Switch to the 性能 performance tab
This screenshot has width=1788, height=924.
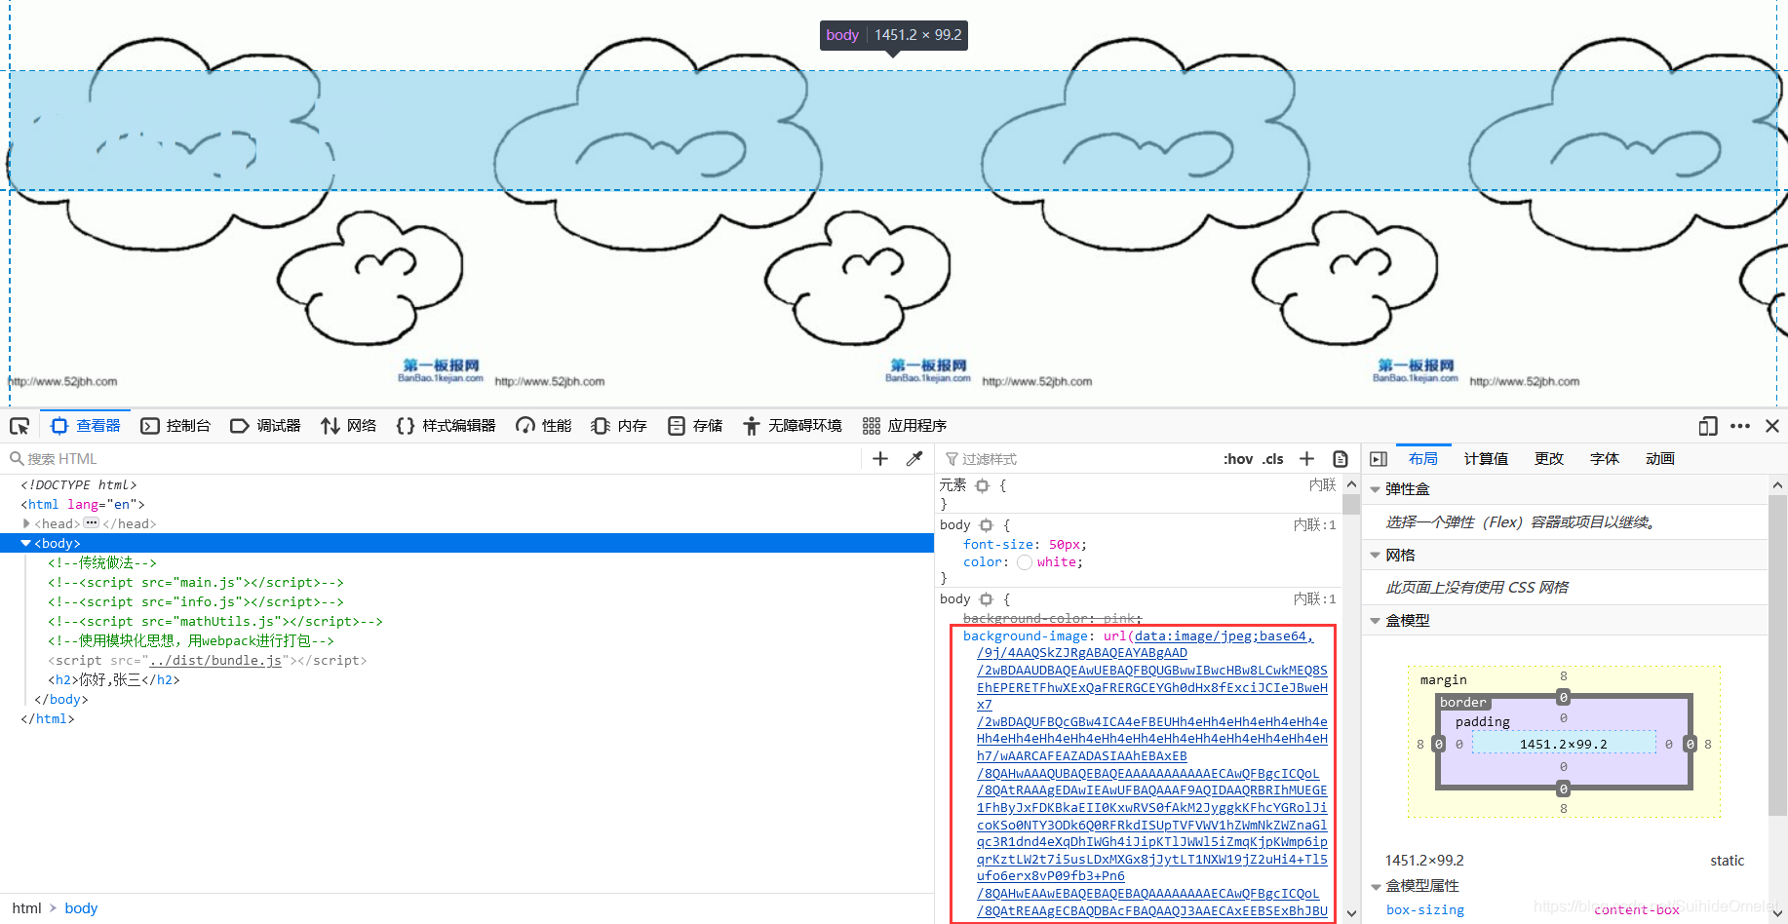coord(544,426)
